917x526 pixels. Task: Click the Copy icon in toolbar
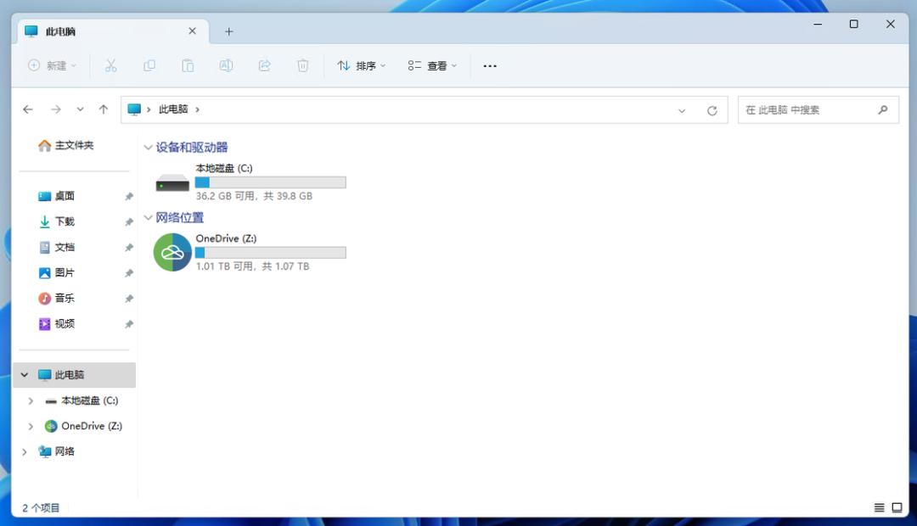(149, 65)
